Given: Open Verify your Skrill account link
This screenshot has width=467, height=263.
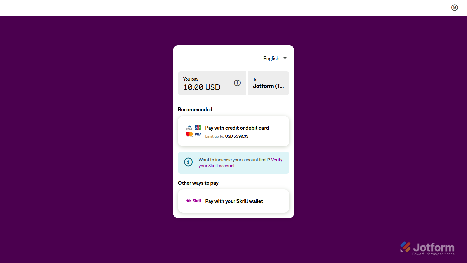Looking at the screenshot, I should 240,162.
